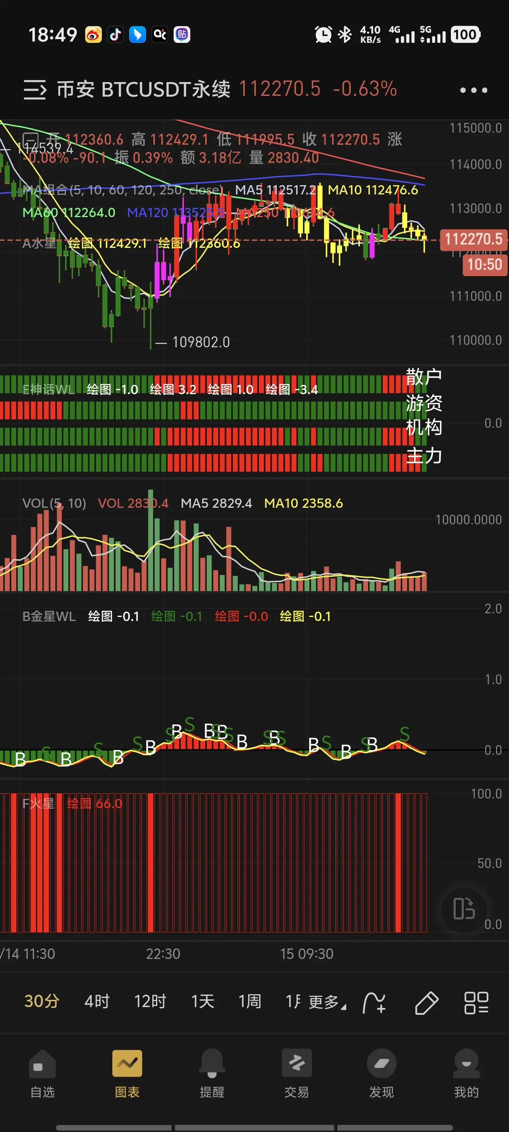The height and width of the screenshot is (1132, 509).
Task: Tap the MA5 112517.2 value
Action: pyautogui.click(x=276, y=190)
